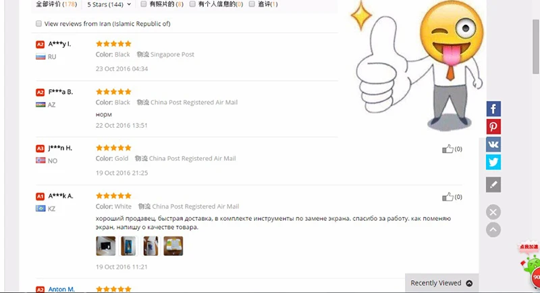The width and height of the screenshot is (540, 293).
Task: Check the additional-feedback (1) filter checkbox
Action: [x=252, y=4]
